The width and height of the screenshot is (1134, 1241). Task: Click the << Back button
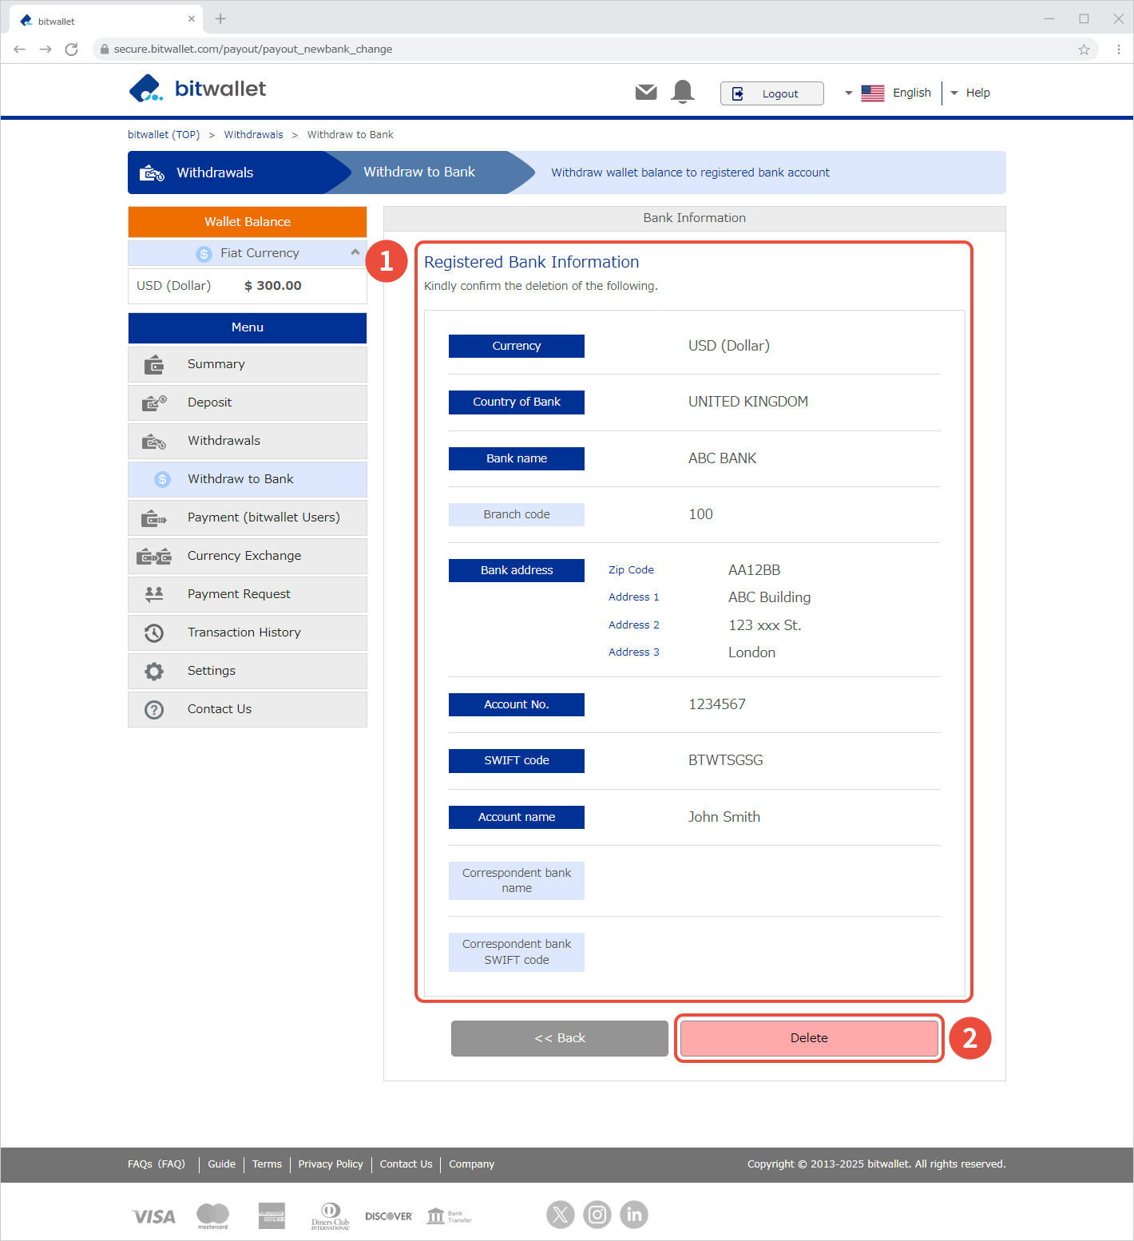point(559,1038)
